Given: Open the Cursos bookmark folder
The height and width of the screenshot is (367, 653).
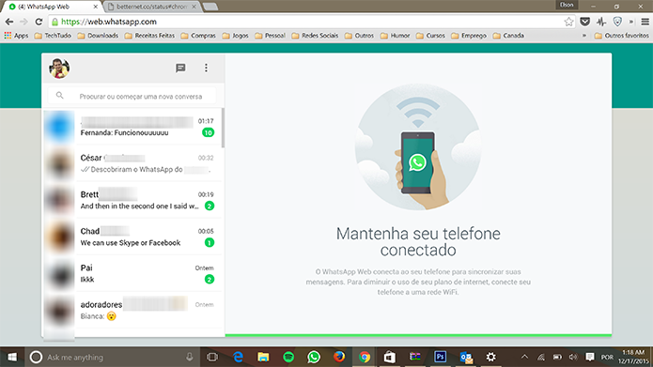Looking at the screenshot, I should click(x=430, y=36).
